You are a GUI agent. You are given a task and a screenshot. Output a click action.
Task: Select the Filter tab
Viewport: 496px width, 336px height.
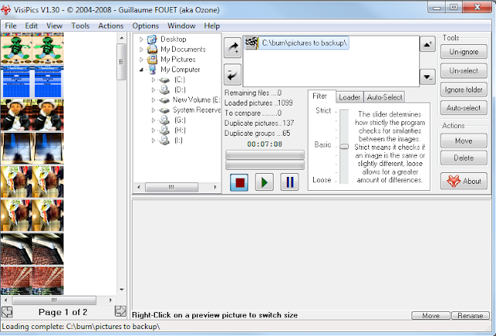(x=320, y=96)
